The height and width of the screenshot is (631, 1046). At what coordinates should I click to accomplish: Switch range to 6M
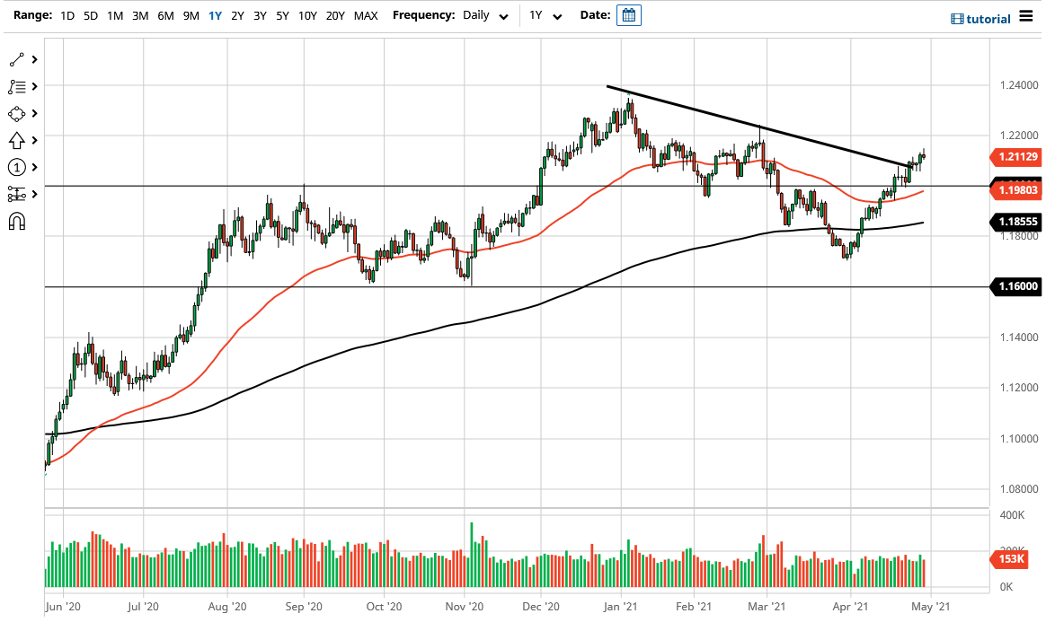click(x=164, y=15)
